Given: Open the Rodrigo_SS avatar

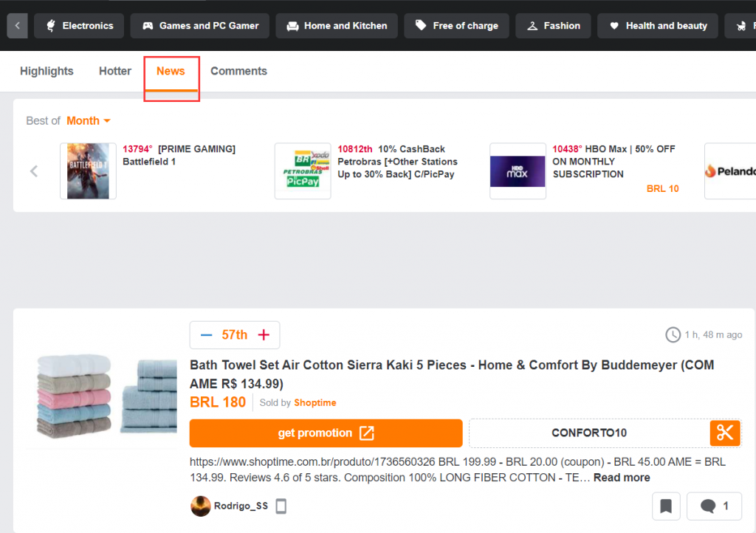Looking at the screenshot, I should tap(201, 506).
